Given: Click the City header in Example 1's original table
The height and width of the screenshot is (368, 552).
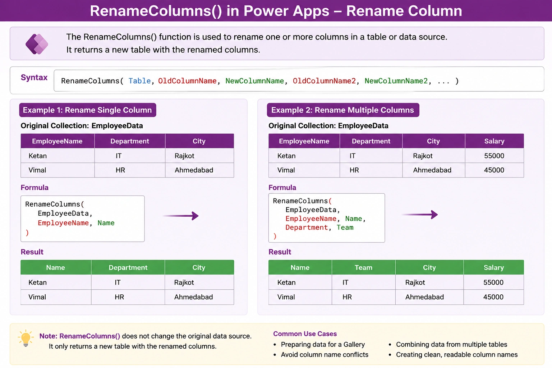Looking at the screenshot, I should pyautogui.click(x=199, y=141).
